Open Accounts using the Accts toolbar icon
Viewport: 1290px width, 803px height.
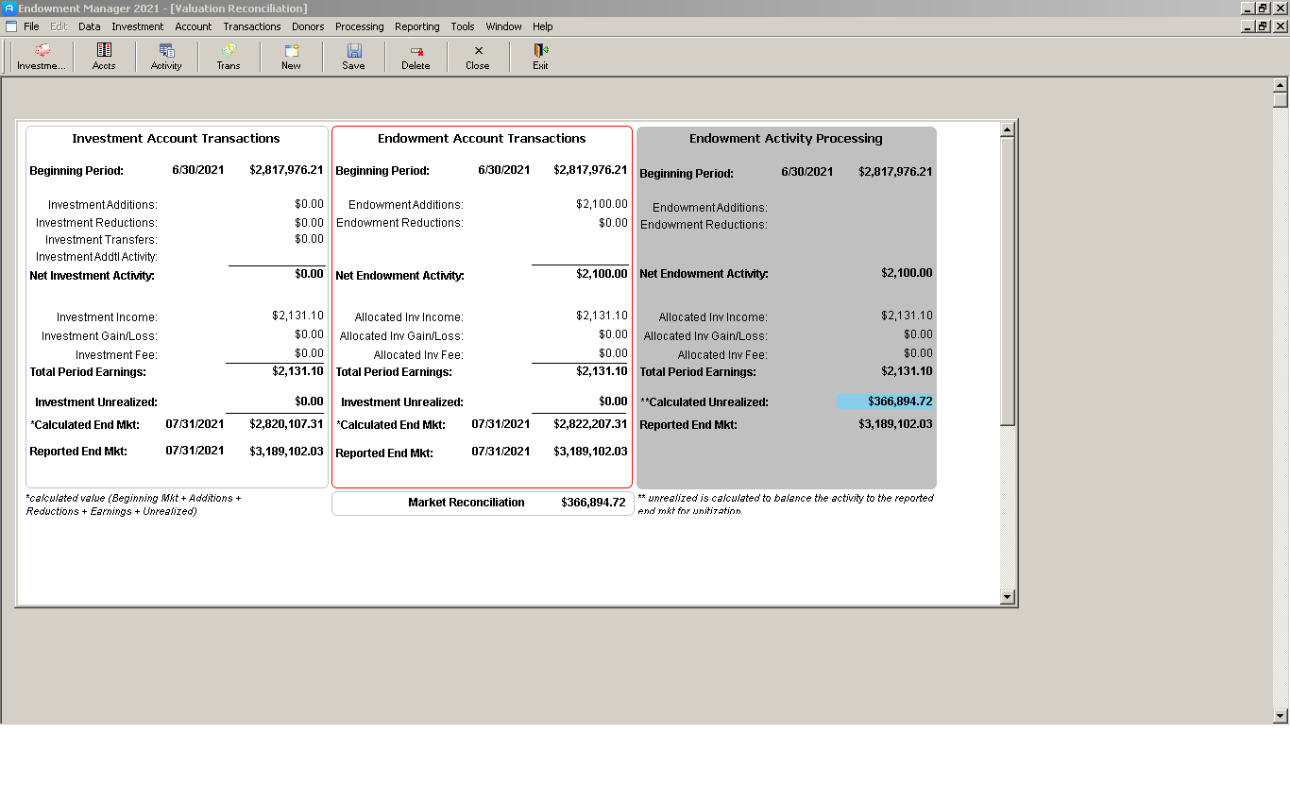tap(104, 57)
